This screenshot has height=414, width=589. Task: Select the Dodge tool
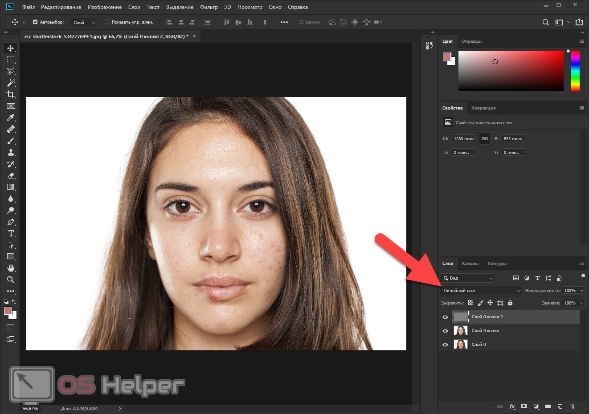coord(11,210)
